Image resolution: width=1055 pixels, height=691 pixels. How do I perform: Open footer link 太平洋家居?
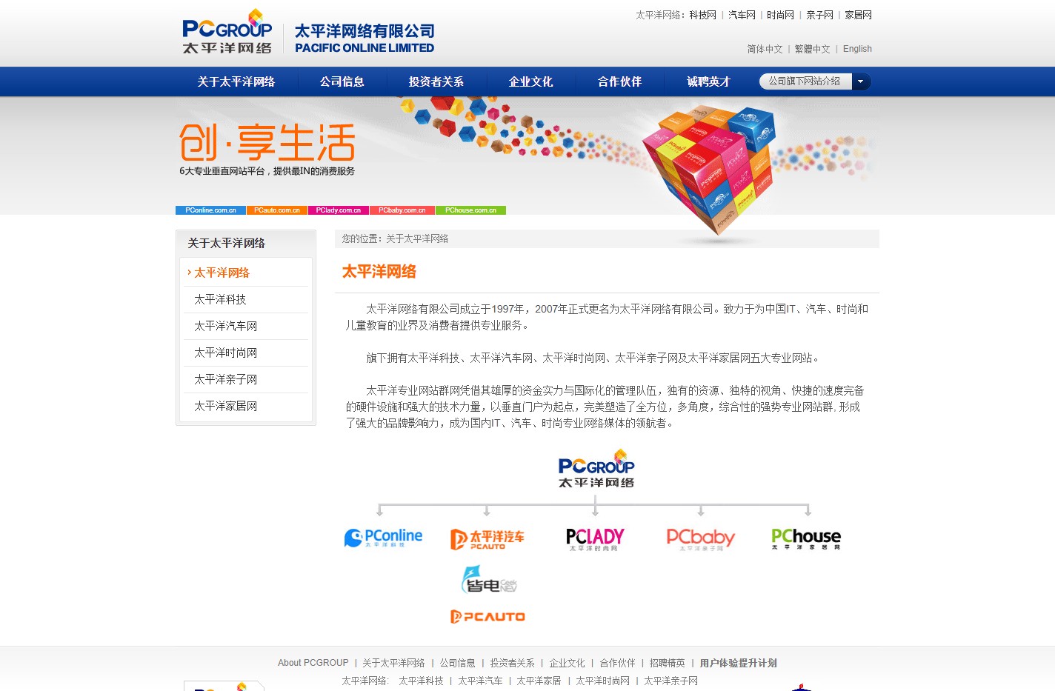[539, 681]
